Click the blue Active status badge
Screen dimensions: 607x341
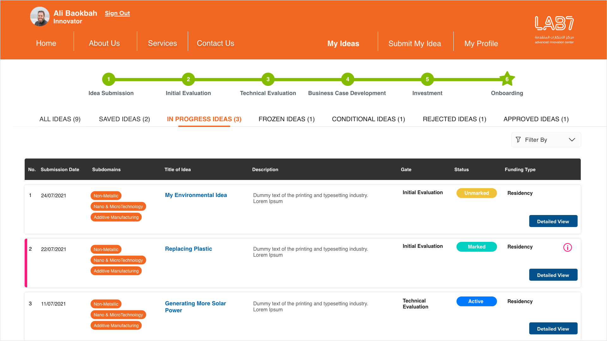pos(476,301)
